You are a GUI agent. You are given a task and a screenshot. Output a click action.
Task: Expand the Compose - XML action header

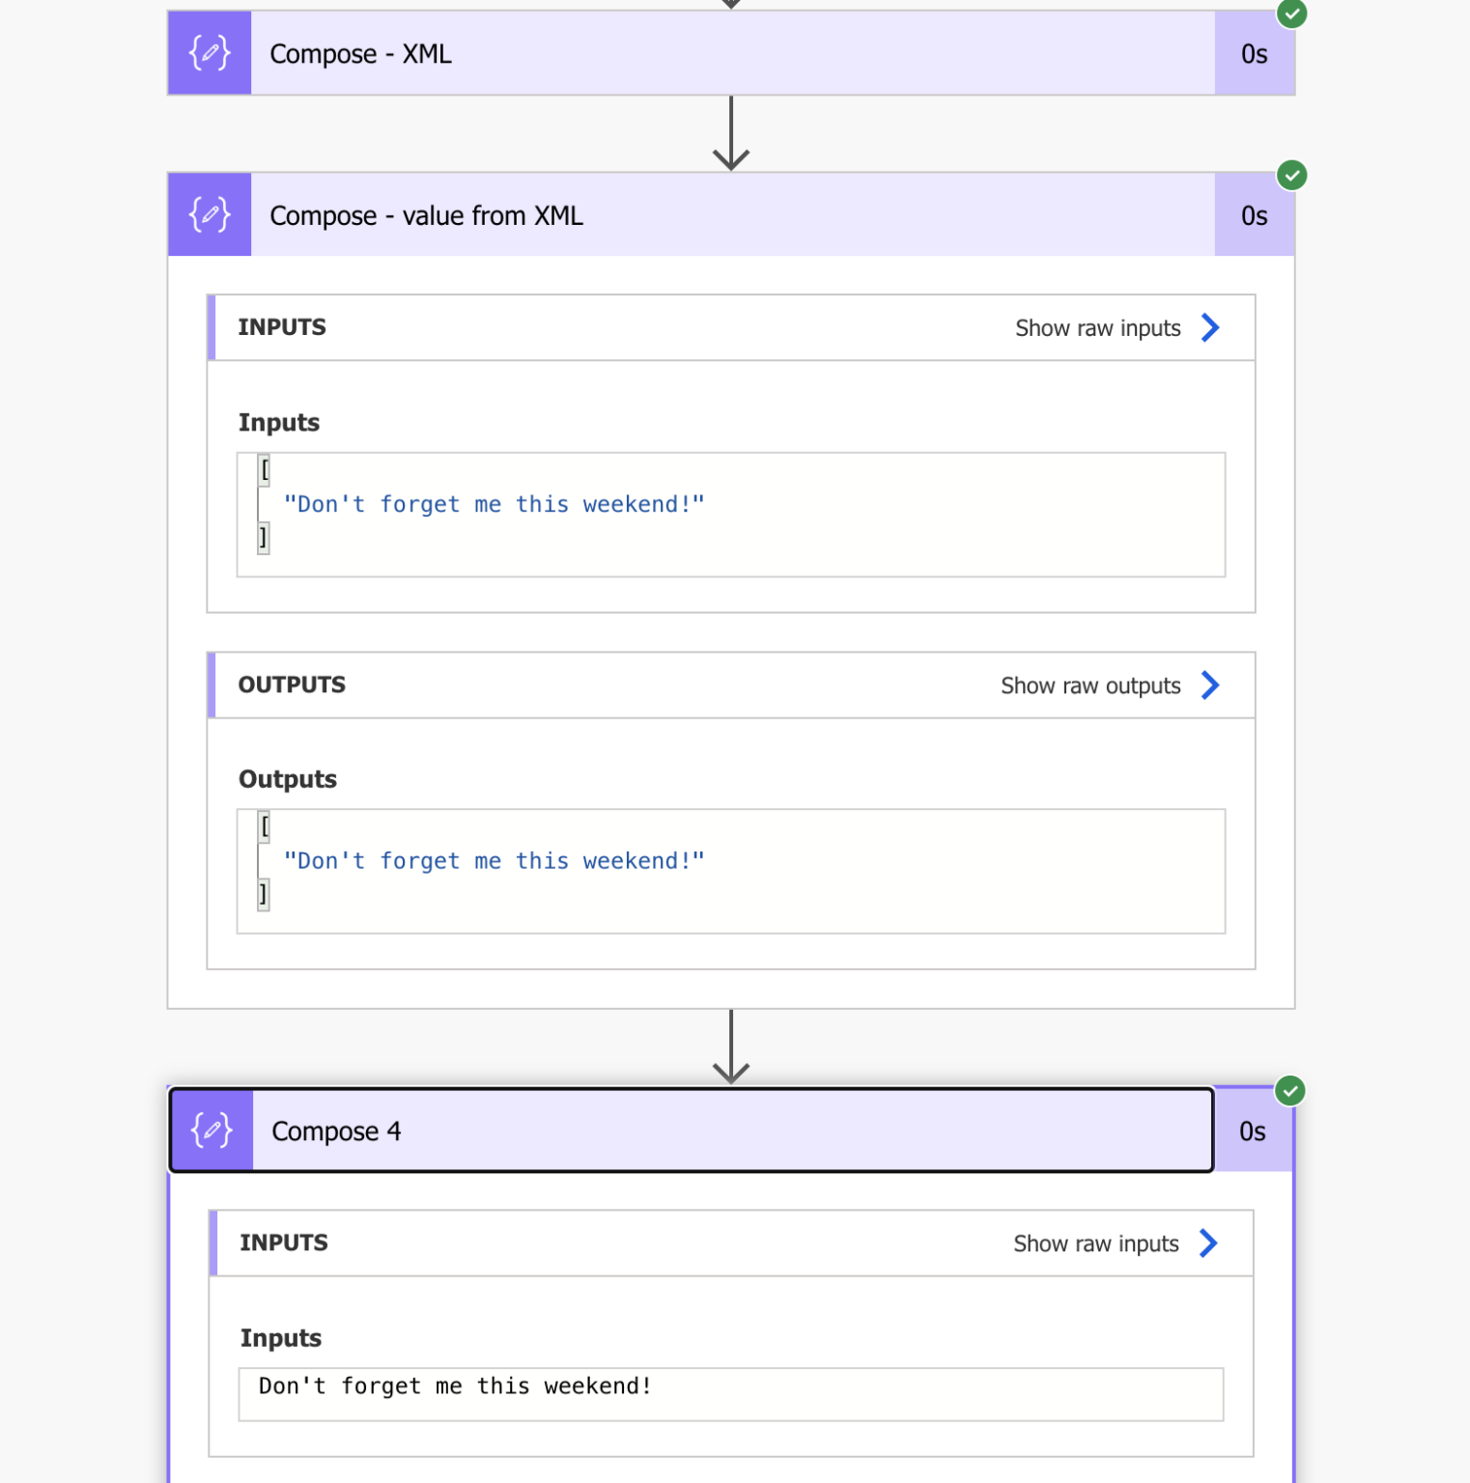pos(731,53)
